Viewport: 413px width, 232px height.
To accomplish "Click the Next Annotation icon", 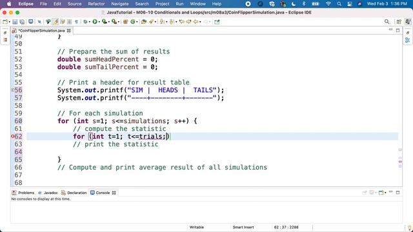I will click(162, 22).
